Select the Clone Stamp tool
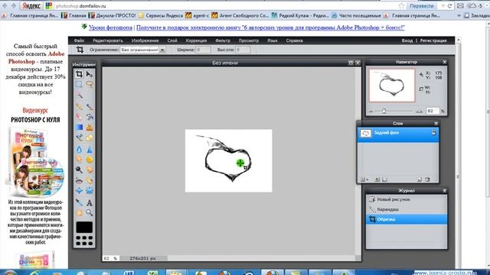Image resolution: width=490 pixels, height=275 pixels. 90,128
